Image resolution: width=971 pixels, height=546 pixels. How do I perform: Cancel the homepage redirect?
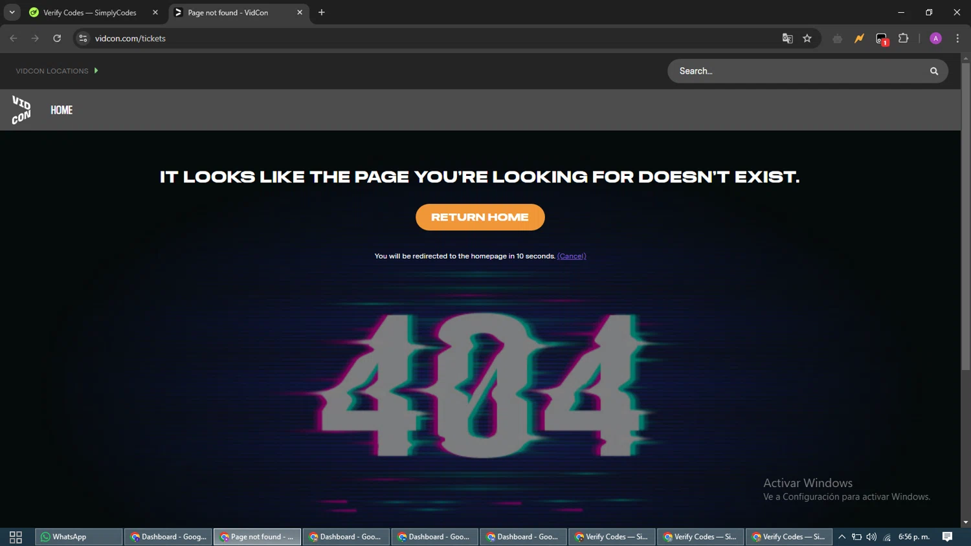tap(572, 256)
